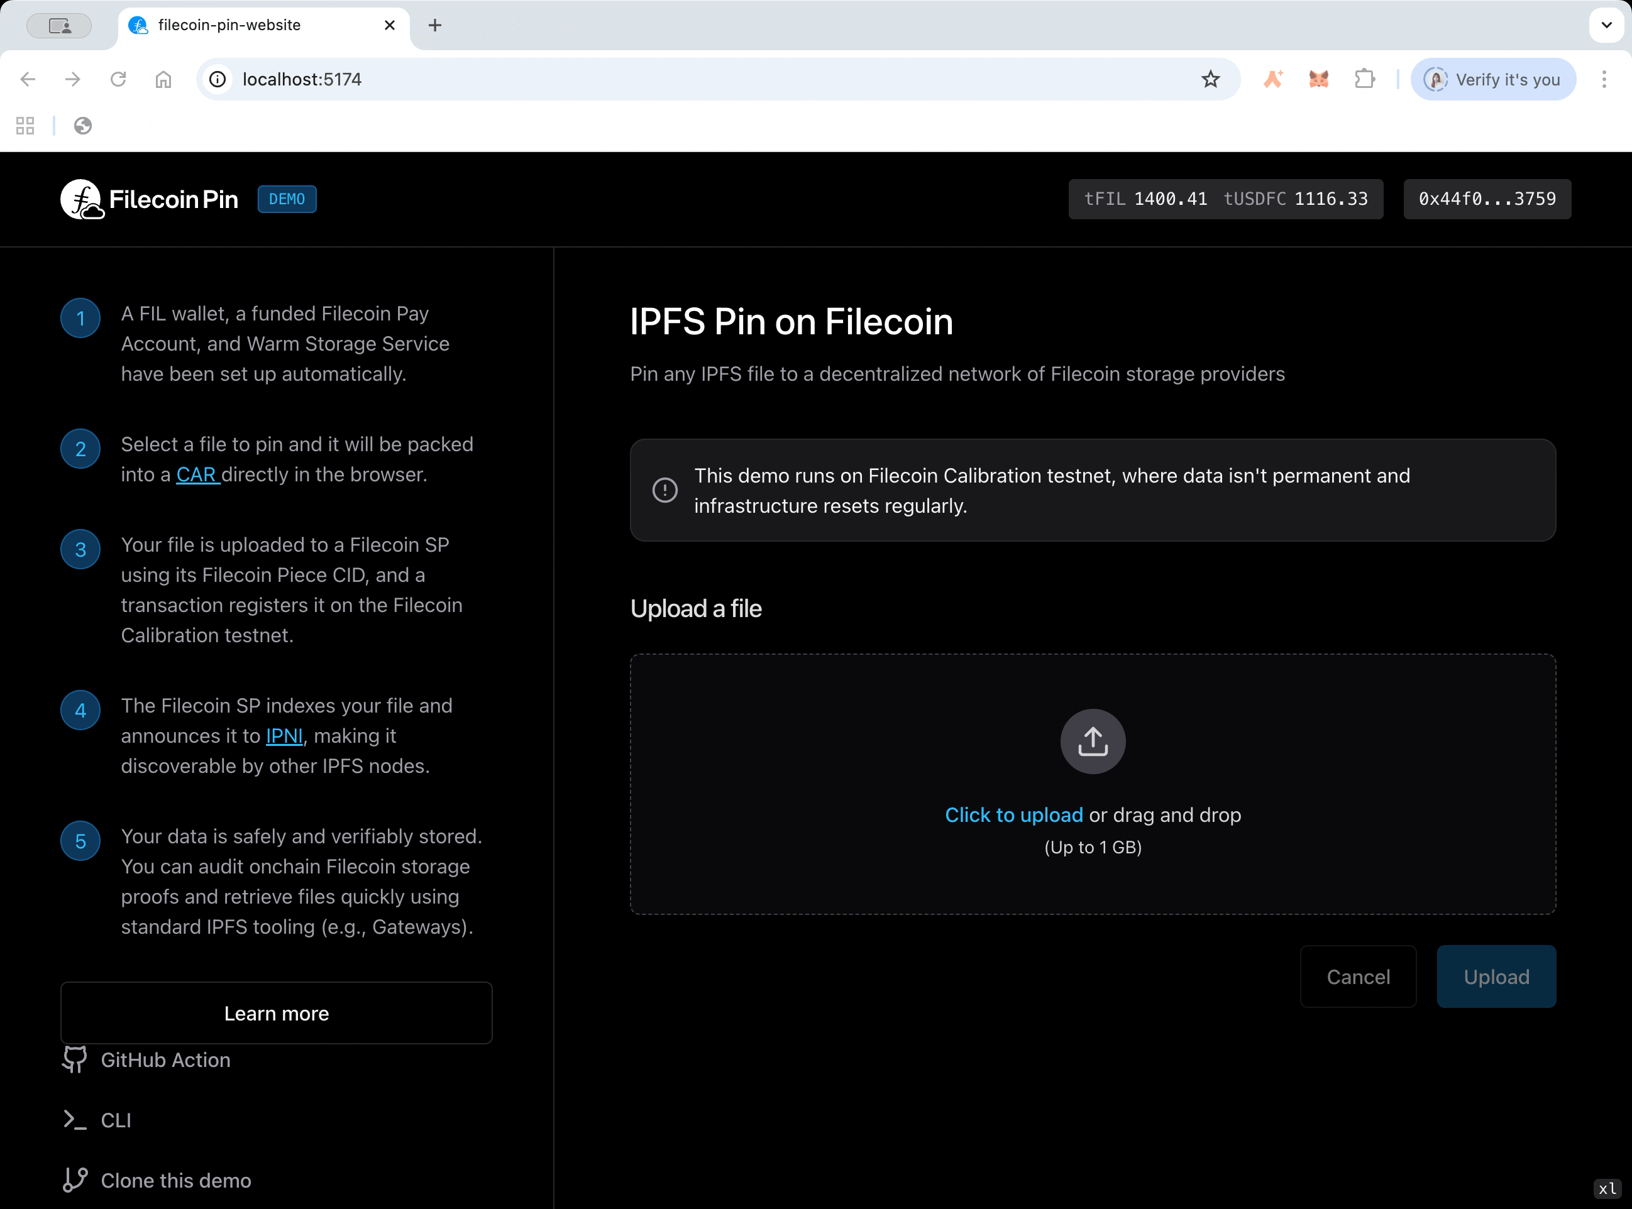Select the filecoin-pin-website tab

249,26
